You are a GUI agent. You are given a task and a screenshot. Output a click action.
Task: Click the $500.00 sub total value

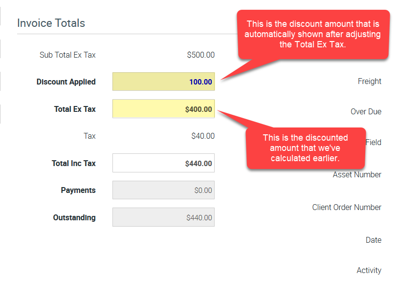[200, 55]
